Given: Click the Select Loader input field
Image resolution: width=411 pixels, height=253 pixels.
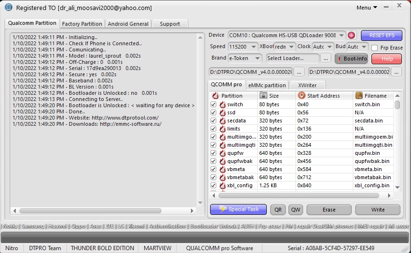Looking at the screenshot, I should [293, 58].
